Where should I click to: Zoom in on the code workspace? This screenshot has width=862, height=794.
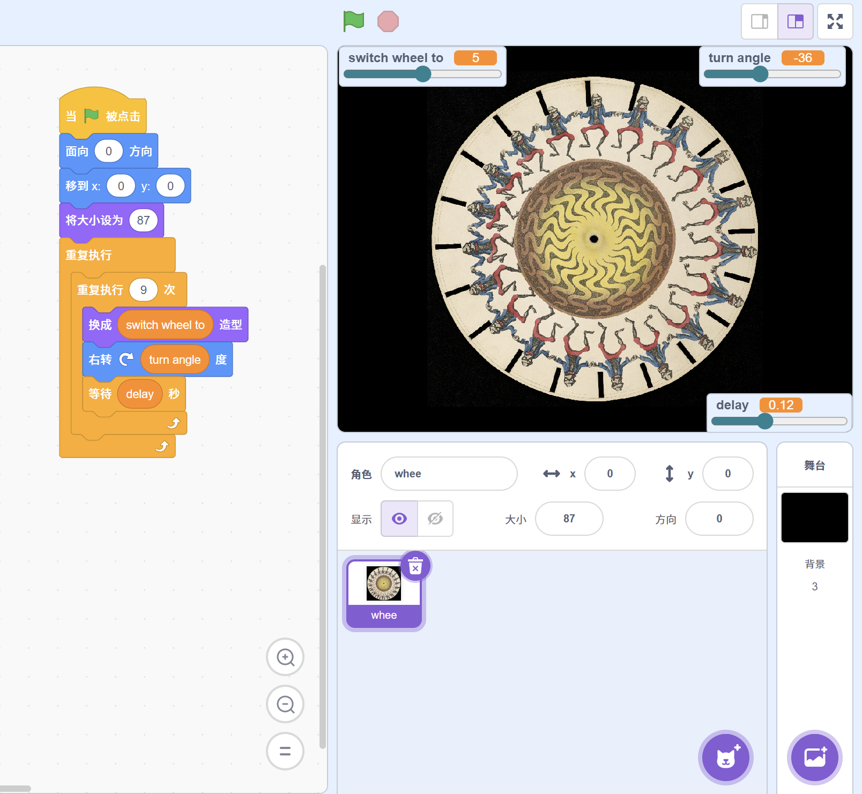coord(285,657)
